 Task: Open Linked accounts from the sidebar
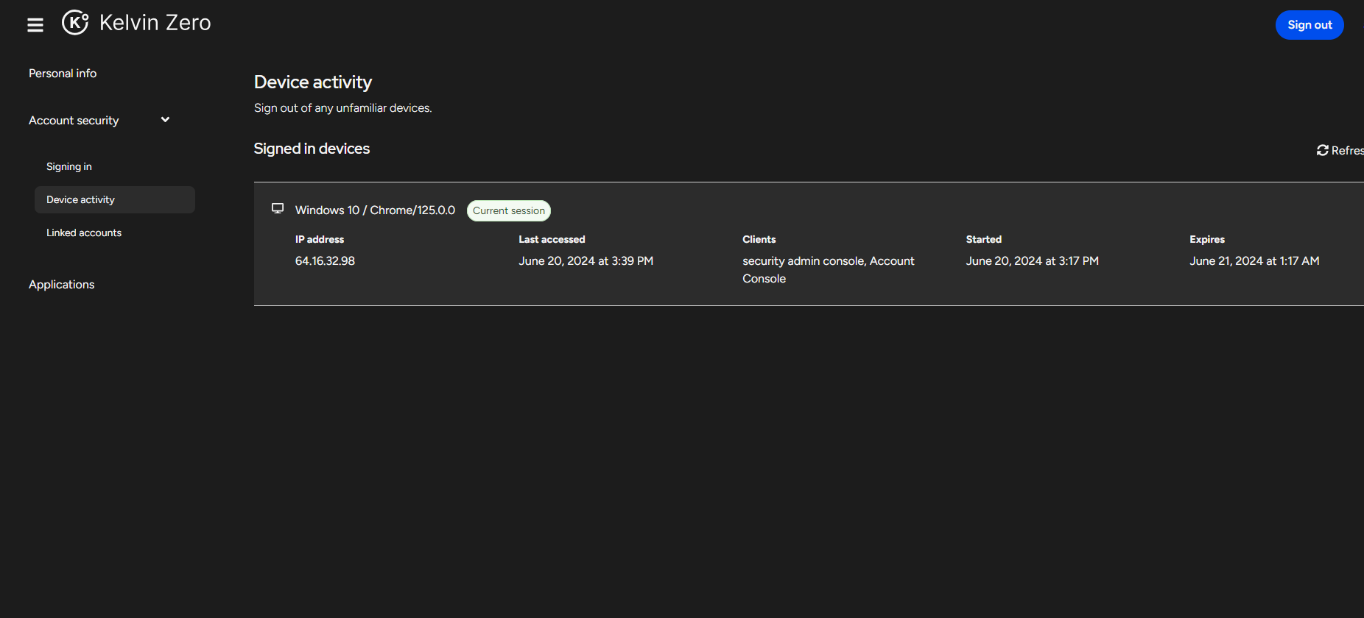click(84, 233)
